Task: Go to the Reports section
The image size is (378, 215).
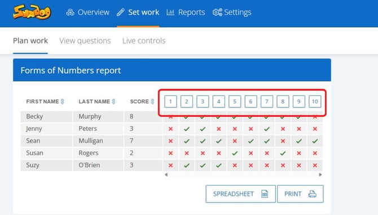Action: 186,12
